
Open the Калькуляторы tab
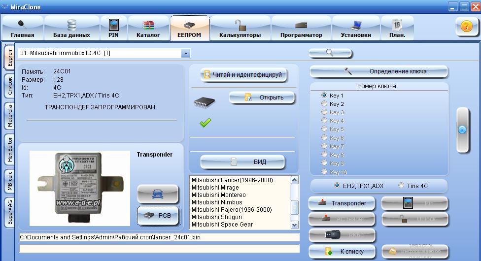tap(240, 28)
